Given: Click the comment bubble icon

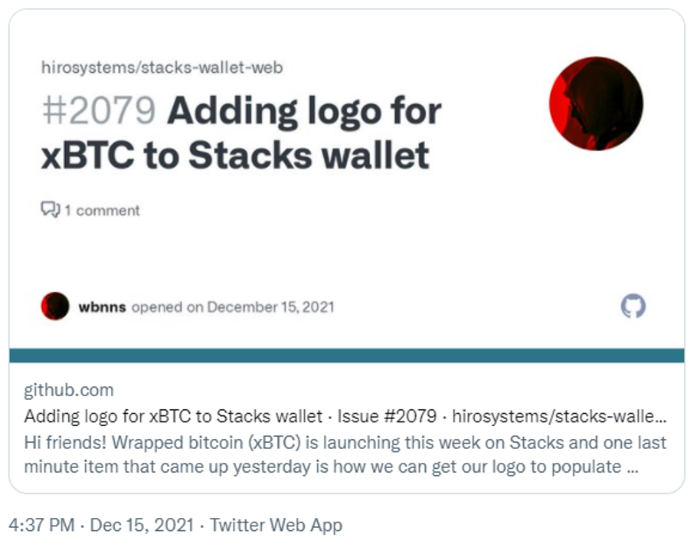Looking at the screenshot, I should coord(51,209).
